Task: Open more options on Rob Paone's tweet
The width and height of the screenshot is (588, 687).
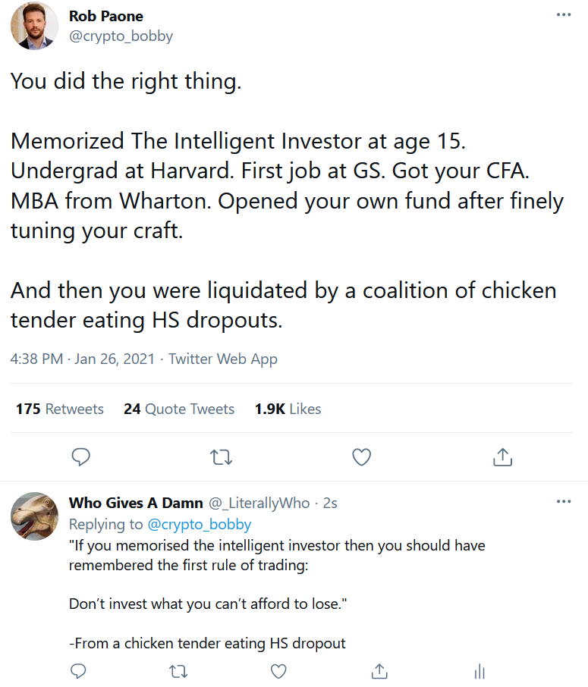Action: pyautogui.click(x=563, y=15)
